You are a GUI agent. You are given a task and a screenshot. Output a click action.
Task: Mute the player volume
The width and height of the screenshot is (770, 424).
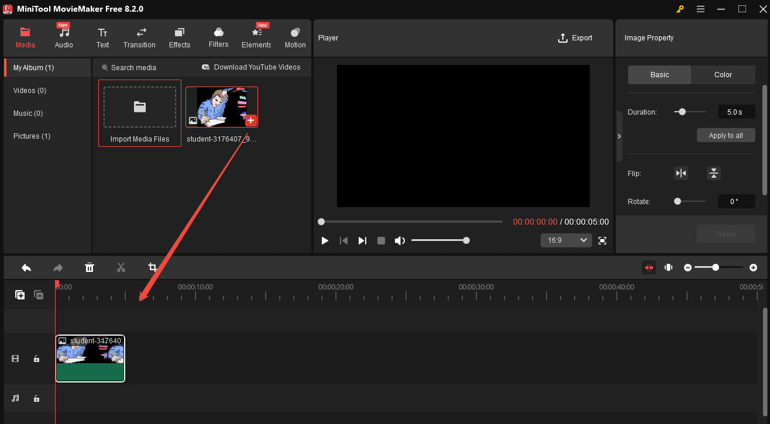400,240
